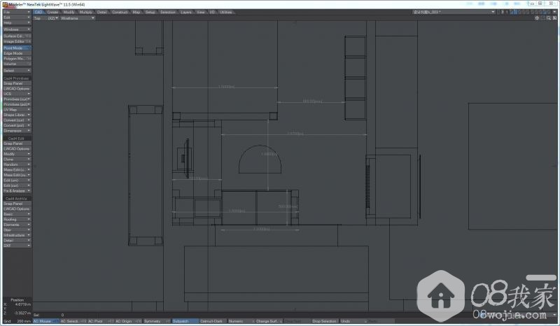Click the Surface Editor button
Image resolution: width=560 pixels, height=326 pixels.
click(16, 36)
